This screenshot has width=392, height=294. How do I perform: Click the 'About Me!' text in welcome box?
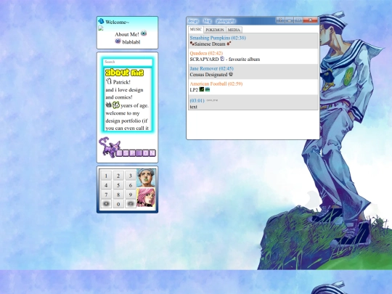click(127, 35)
